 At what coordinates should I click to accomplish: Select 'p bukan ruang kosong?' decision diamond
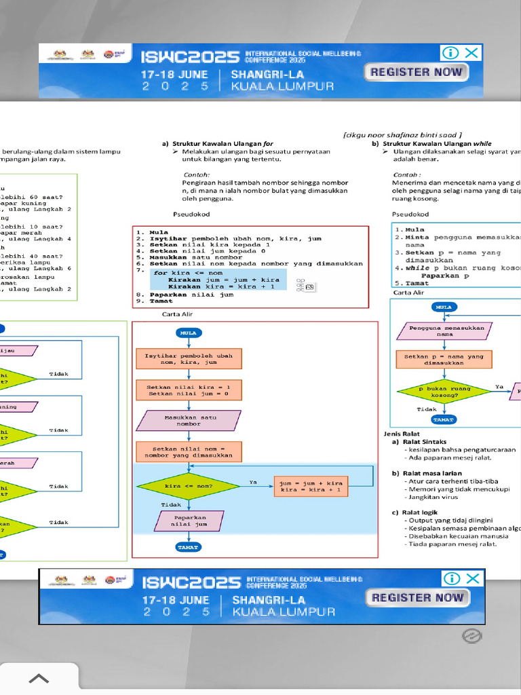click(x=444, y=392)
